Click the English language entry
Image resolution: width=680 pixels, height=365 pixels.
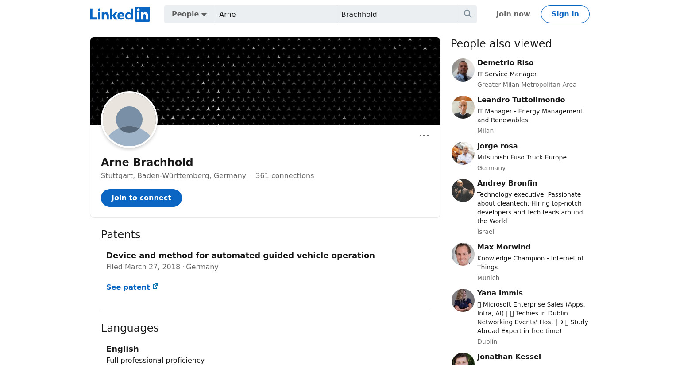tap(123, 349)
